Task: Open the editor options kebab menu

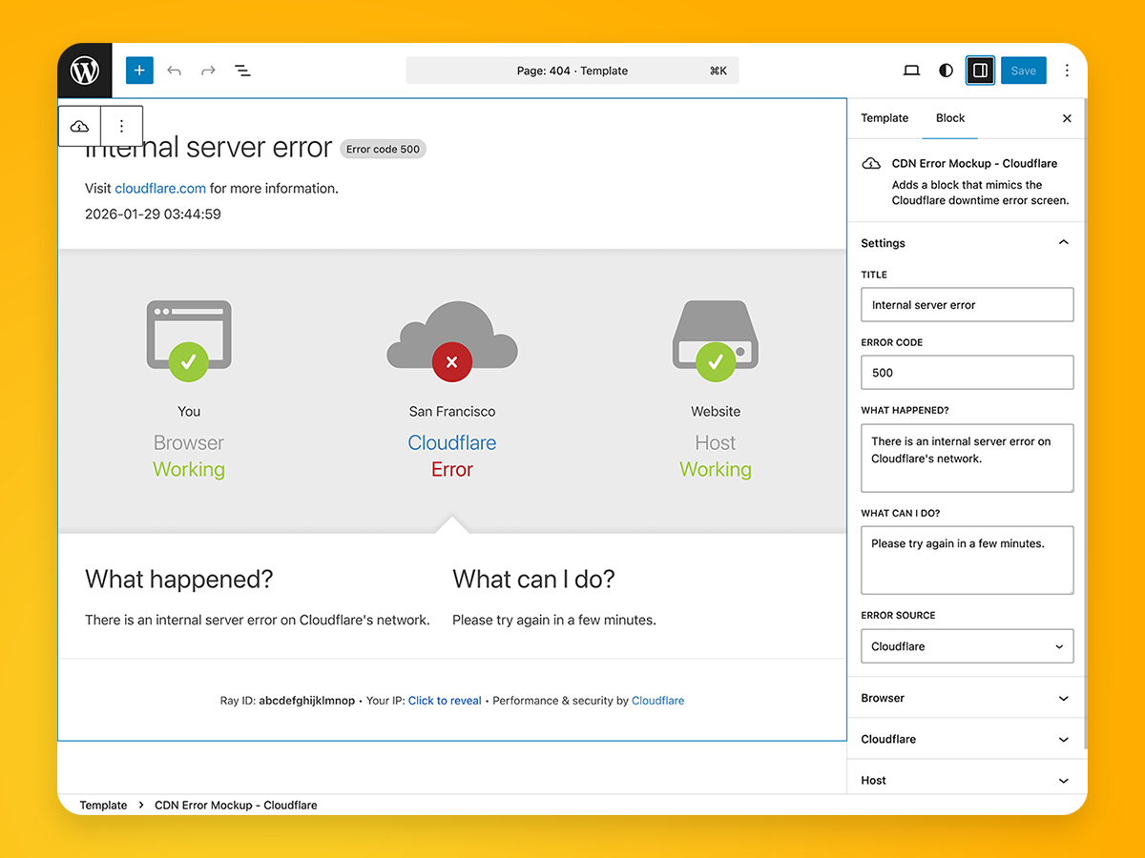Action: tap(1067, 71)
